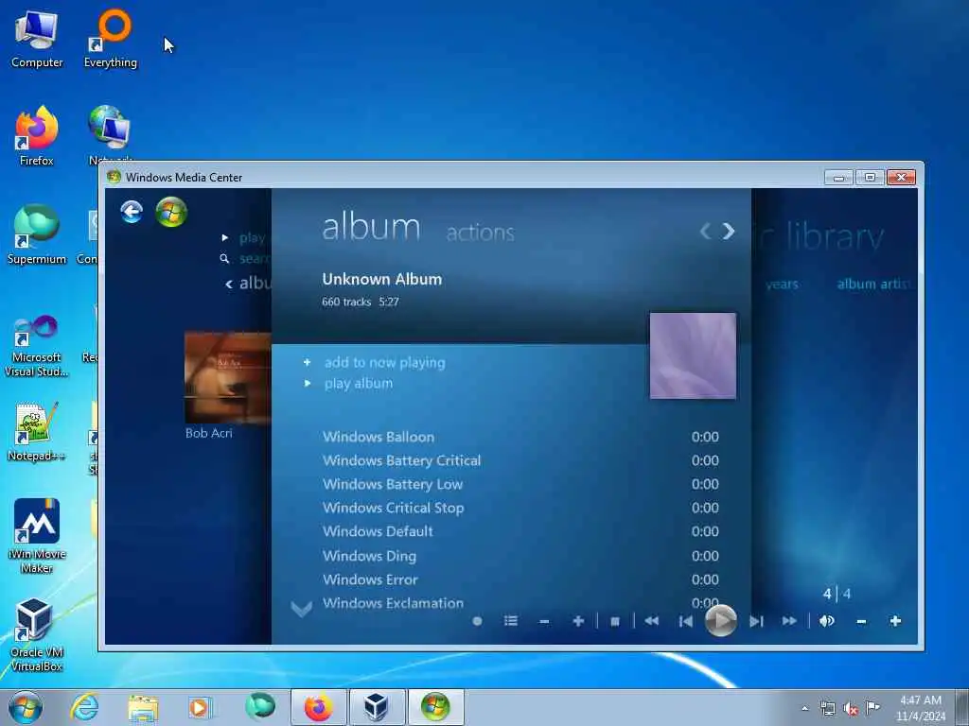Open Internet Explorer from the taskbar
Screen dimensions: 969x726
[84, 707]
